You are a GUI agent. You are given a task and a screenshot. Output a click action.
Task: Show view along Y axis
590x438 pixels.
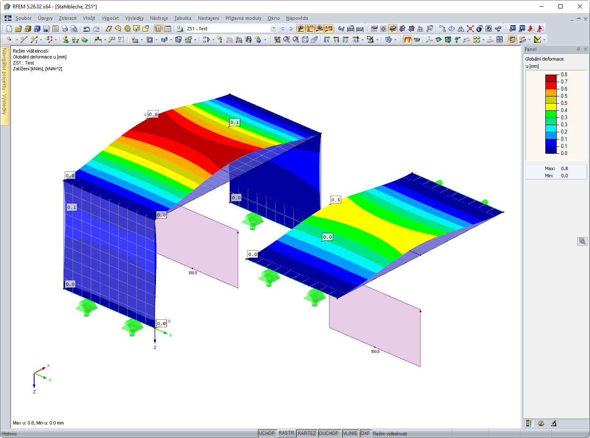(336, 40)
